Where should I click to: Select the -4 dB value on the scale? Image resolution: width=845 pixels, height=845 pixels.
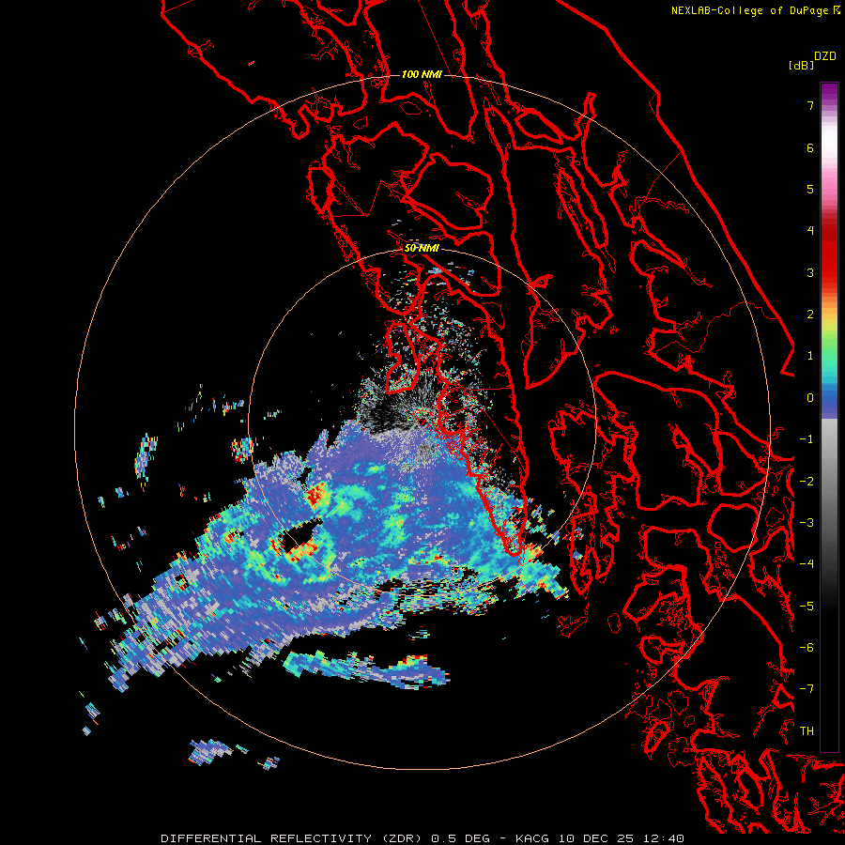[x=807, y=564]
